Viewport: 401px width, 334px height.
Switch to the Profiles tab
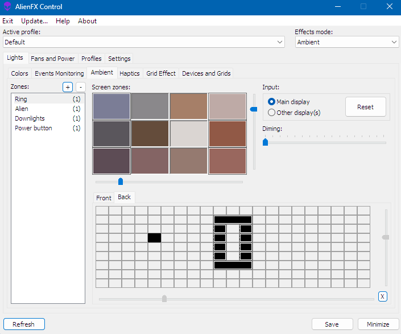tap(92, 59)
